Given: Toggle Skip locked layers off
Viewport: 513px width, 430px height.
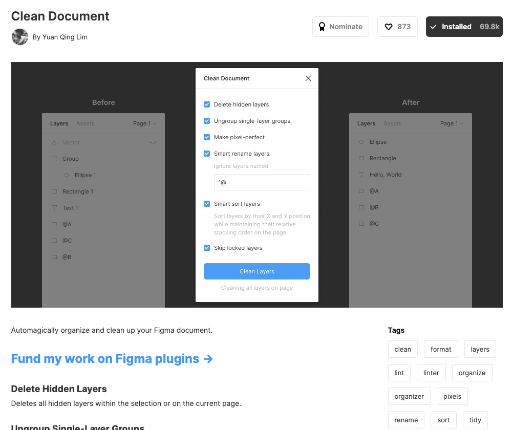Looking at the screenshot, I should tap(207, 248).
